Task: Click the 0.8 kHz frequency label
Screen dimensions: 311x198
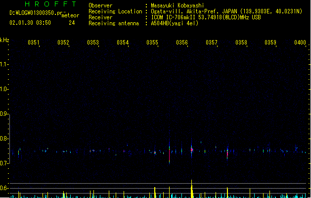Action: coord(4,139)
